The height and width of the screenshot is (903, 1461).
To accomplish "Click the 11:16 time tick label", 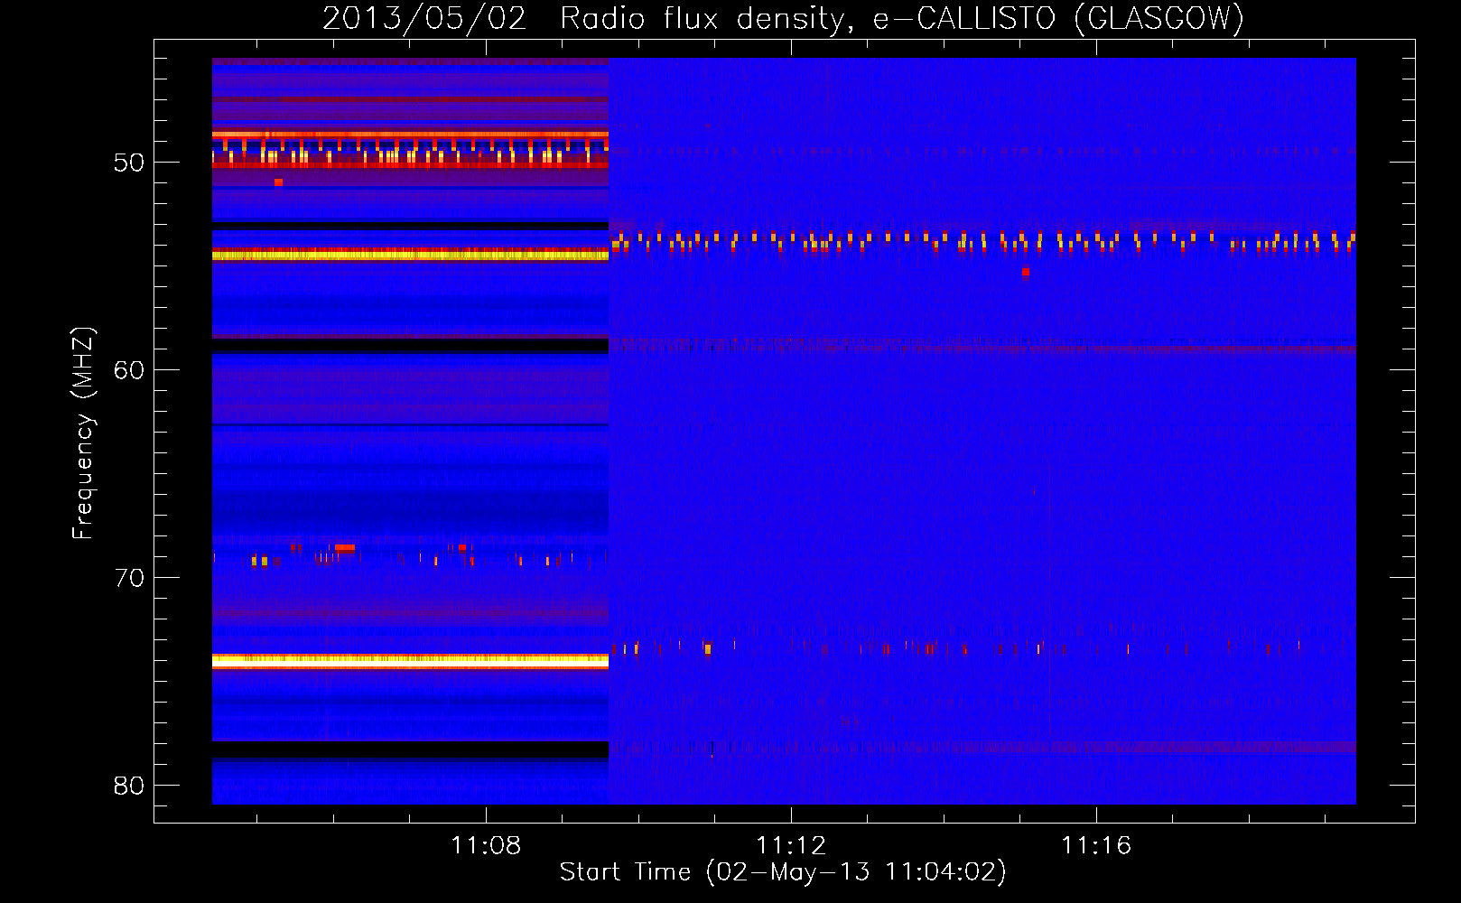I will (1096, 845).
